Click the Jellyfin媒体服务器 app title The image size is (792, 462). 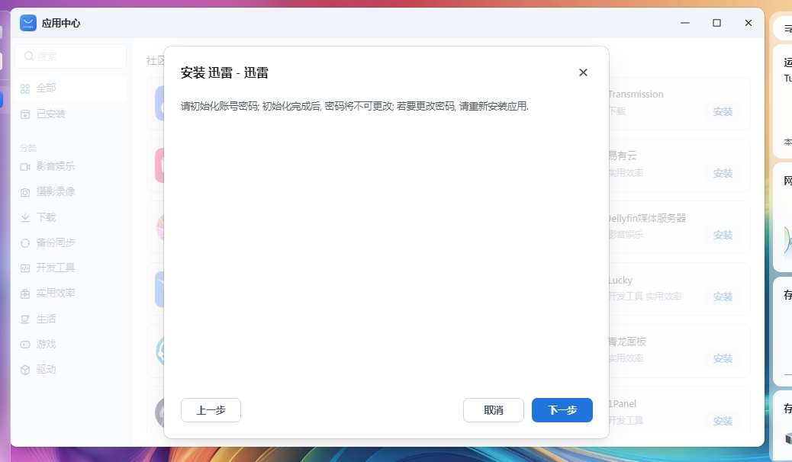click(648, 218)
